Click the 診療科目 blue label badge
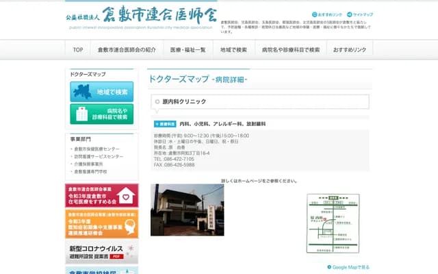Screen dimensions: 438x274 (x=165, y=124)
